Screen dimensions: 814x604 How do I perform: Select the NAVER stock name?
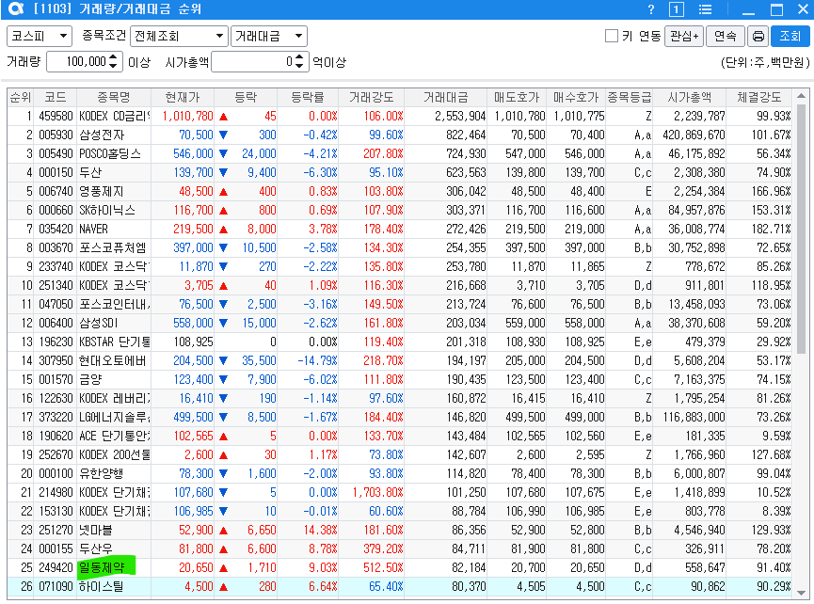93,229
